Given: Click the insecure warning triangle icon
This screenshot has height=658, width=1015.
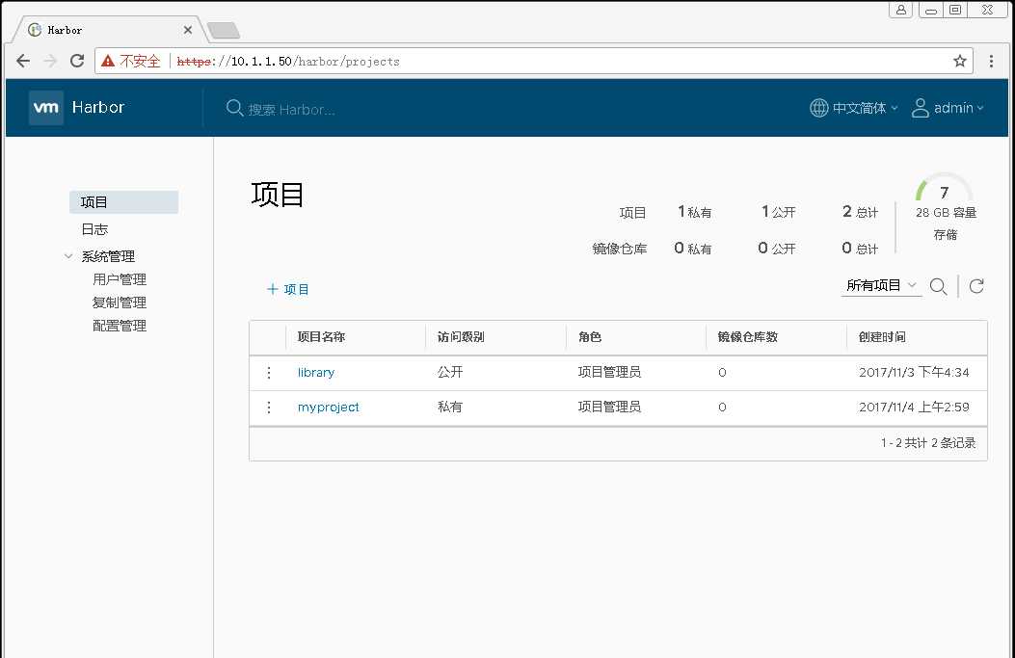Looking at the screenshot, I should [108, 61].
